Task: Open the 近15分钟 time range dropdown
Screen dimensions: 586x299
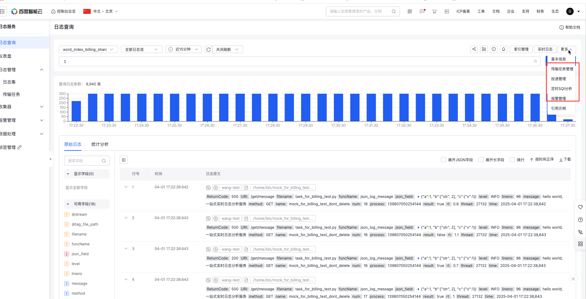Action: click(x=184, y=49)
